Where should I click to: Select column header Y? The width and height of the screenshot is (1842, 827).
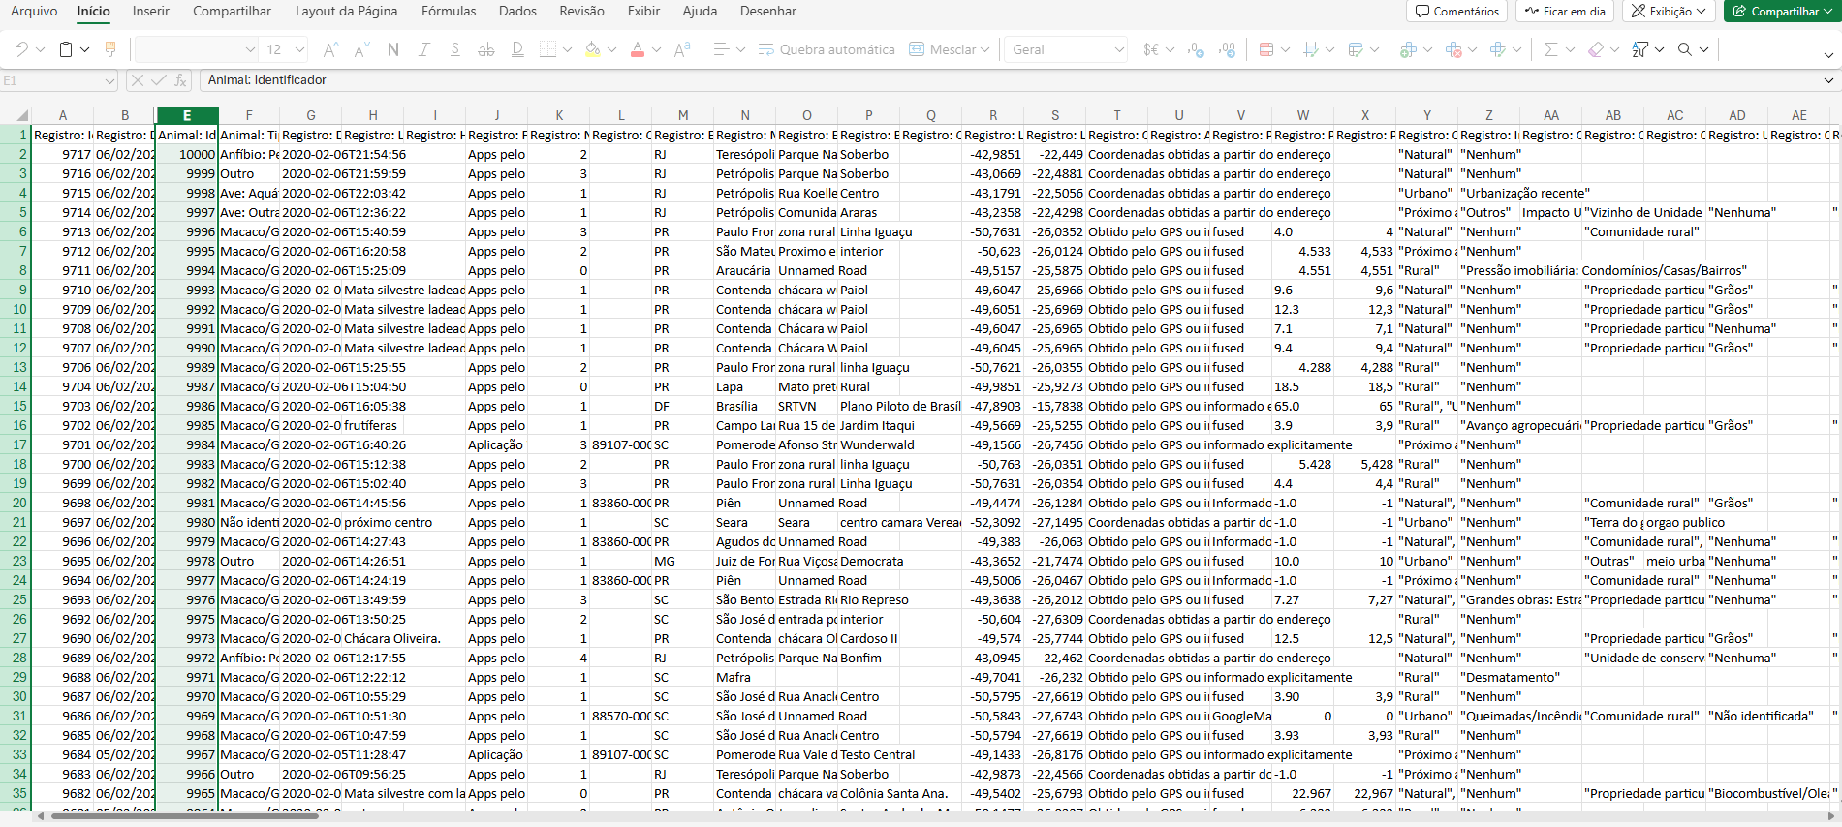1426,115
